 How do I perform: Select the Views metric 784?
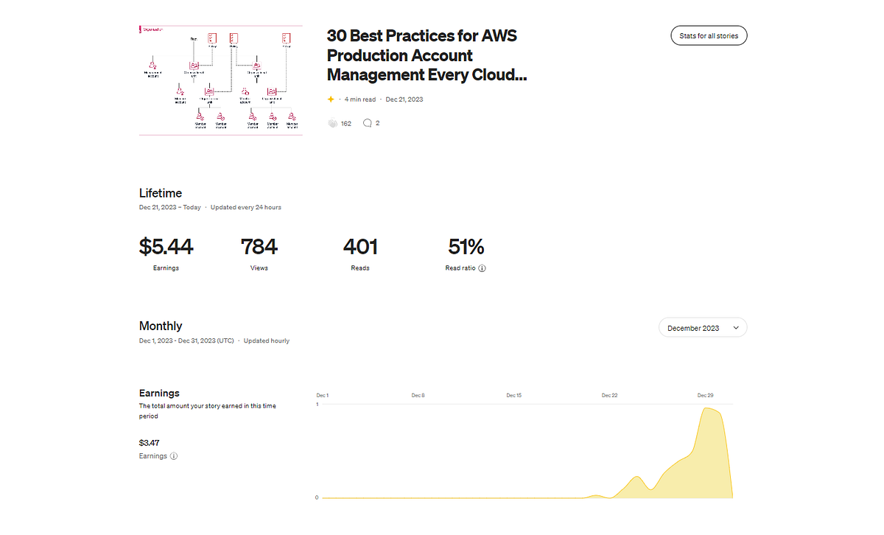(x=259, y=253)
